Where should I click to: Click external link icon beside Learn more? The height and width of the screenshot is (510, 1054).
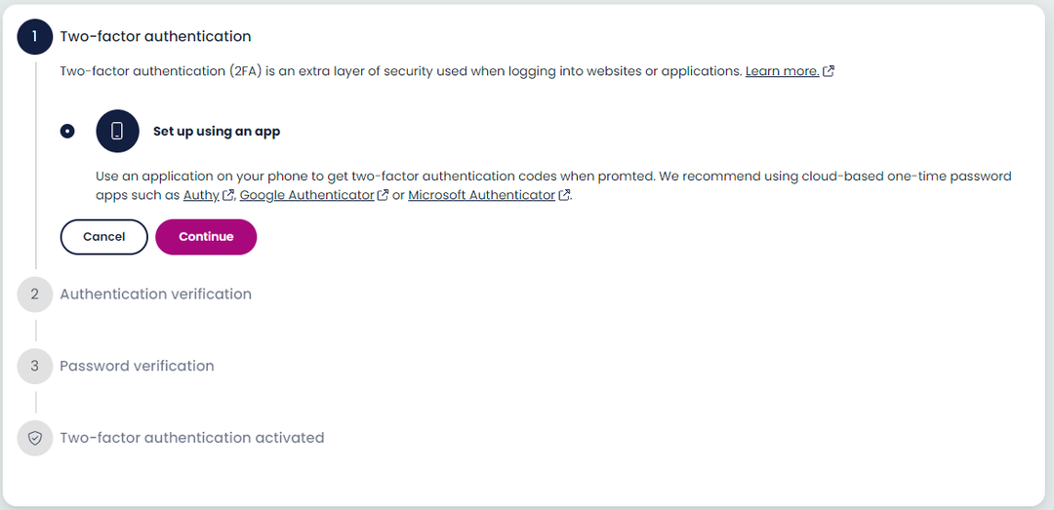829,71
